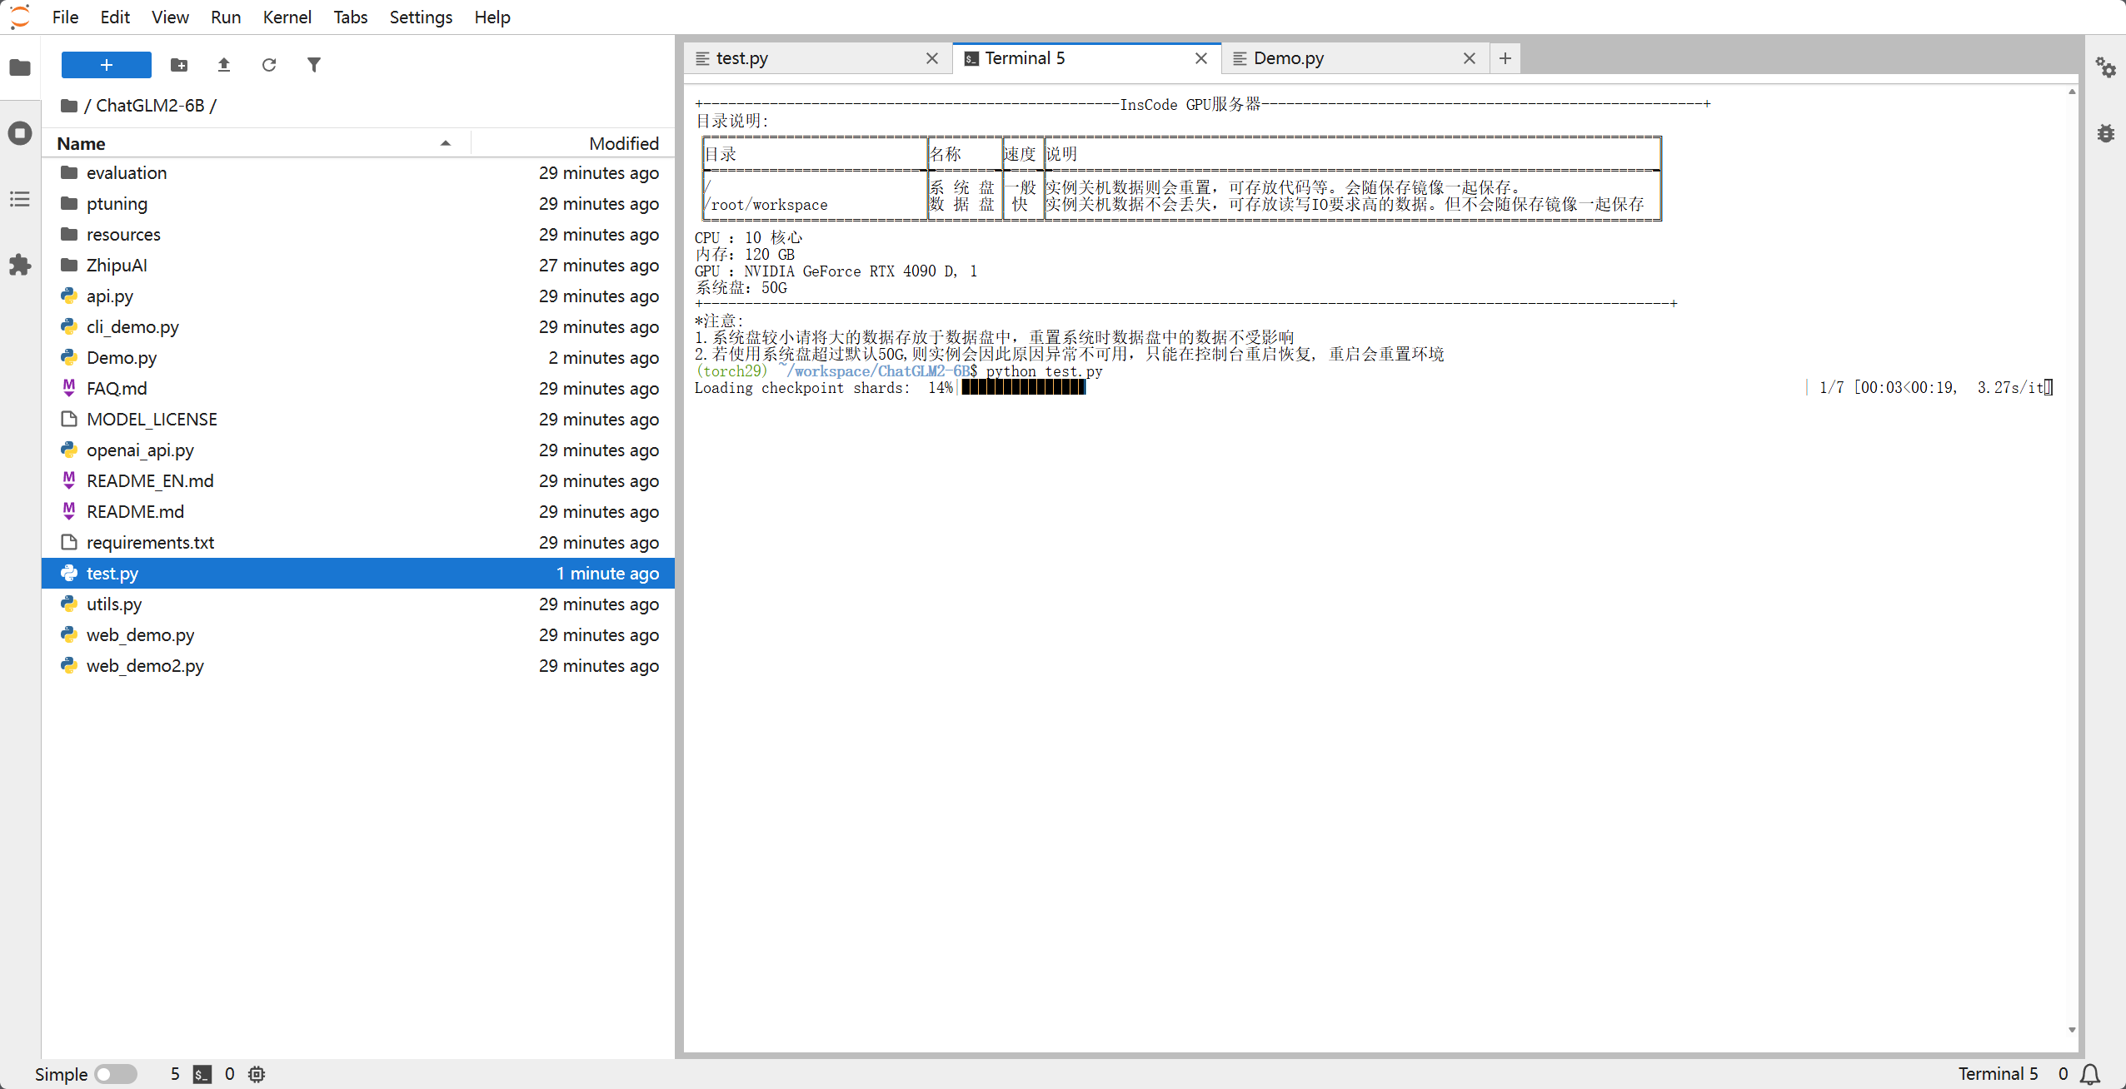Open the Extension Manager sidebar icon

point(20,266)
